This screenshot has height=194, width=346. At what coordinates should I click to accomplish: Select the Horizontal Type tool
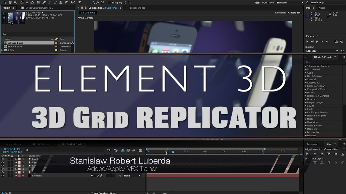[49, 2]
